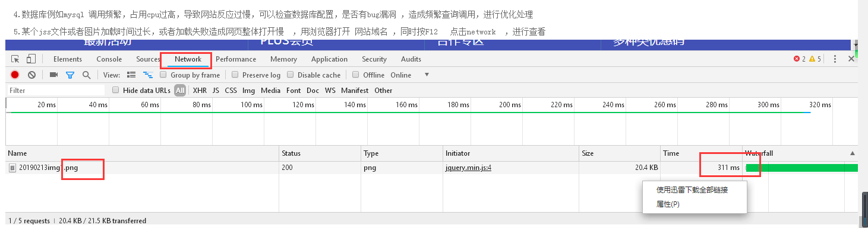Filter requests by Font
Viewport: 868px width, 228px height.
(293, 91)
